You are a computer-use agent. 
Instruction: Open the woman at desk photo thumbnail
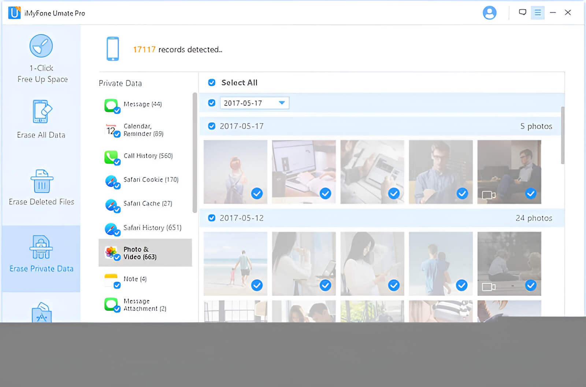pyautogui.click(x=304, y=263)
